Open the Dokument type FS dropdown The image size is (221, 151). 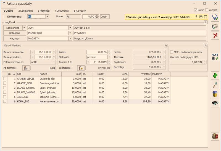pyautogui.click(x=47, y=17)
